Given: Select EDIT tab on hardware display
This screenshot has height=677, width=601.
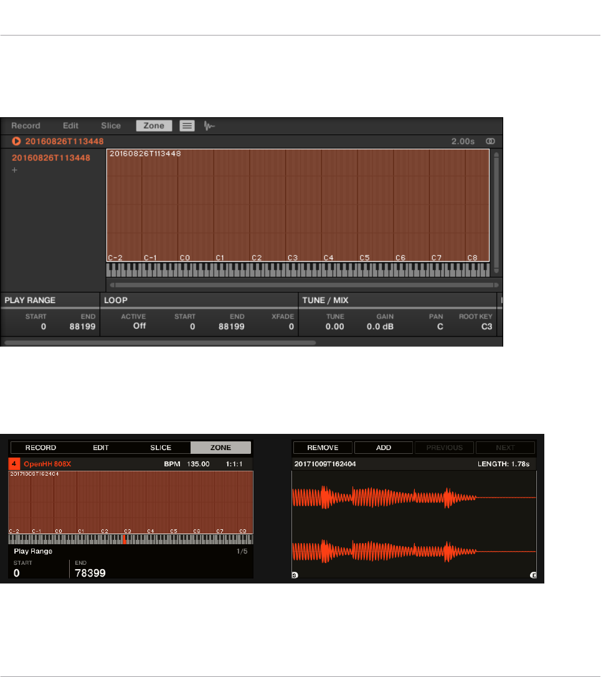Looking at the screenshot, I should coord(100,448).
